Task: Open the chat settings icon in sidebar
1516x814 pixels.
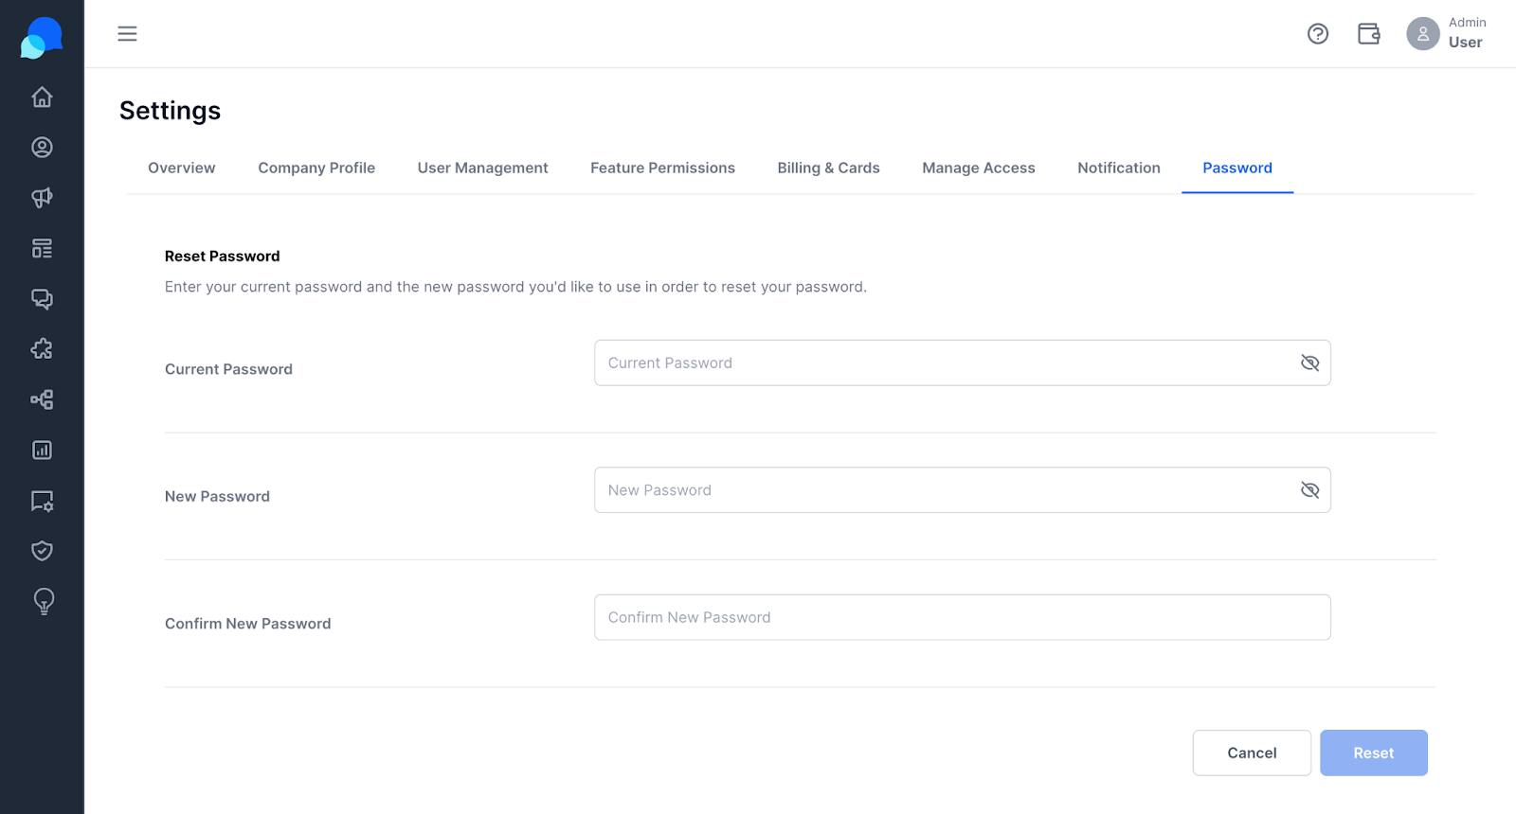Action: 42,501
